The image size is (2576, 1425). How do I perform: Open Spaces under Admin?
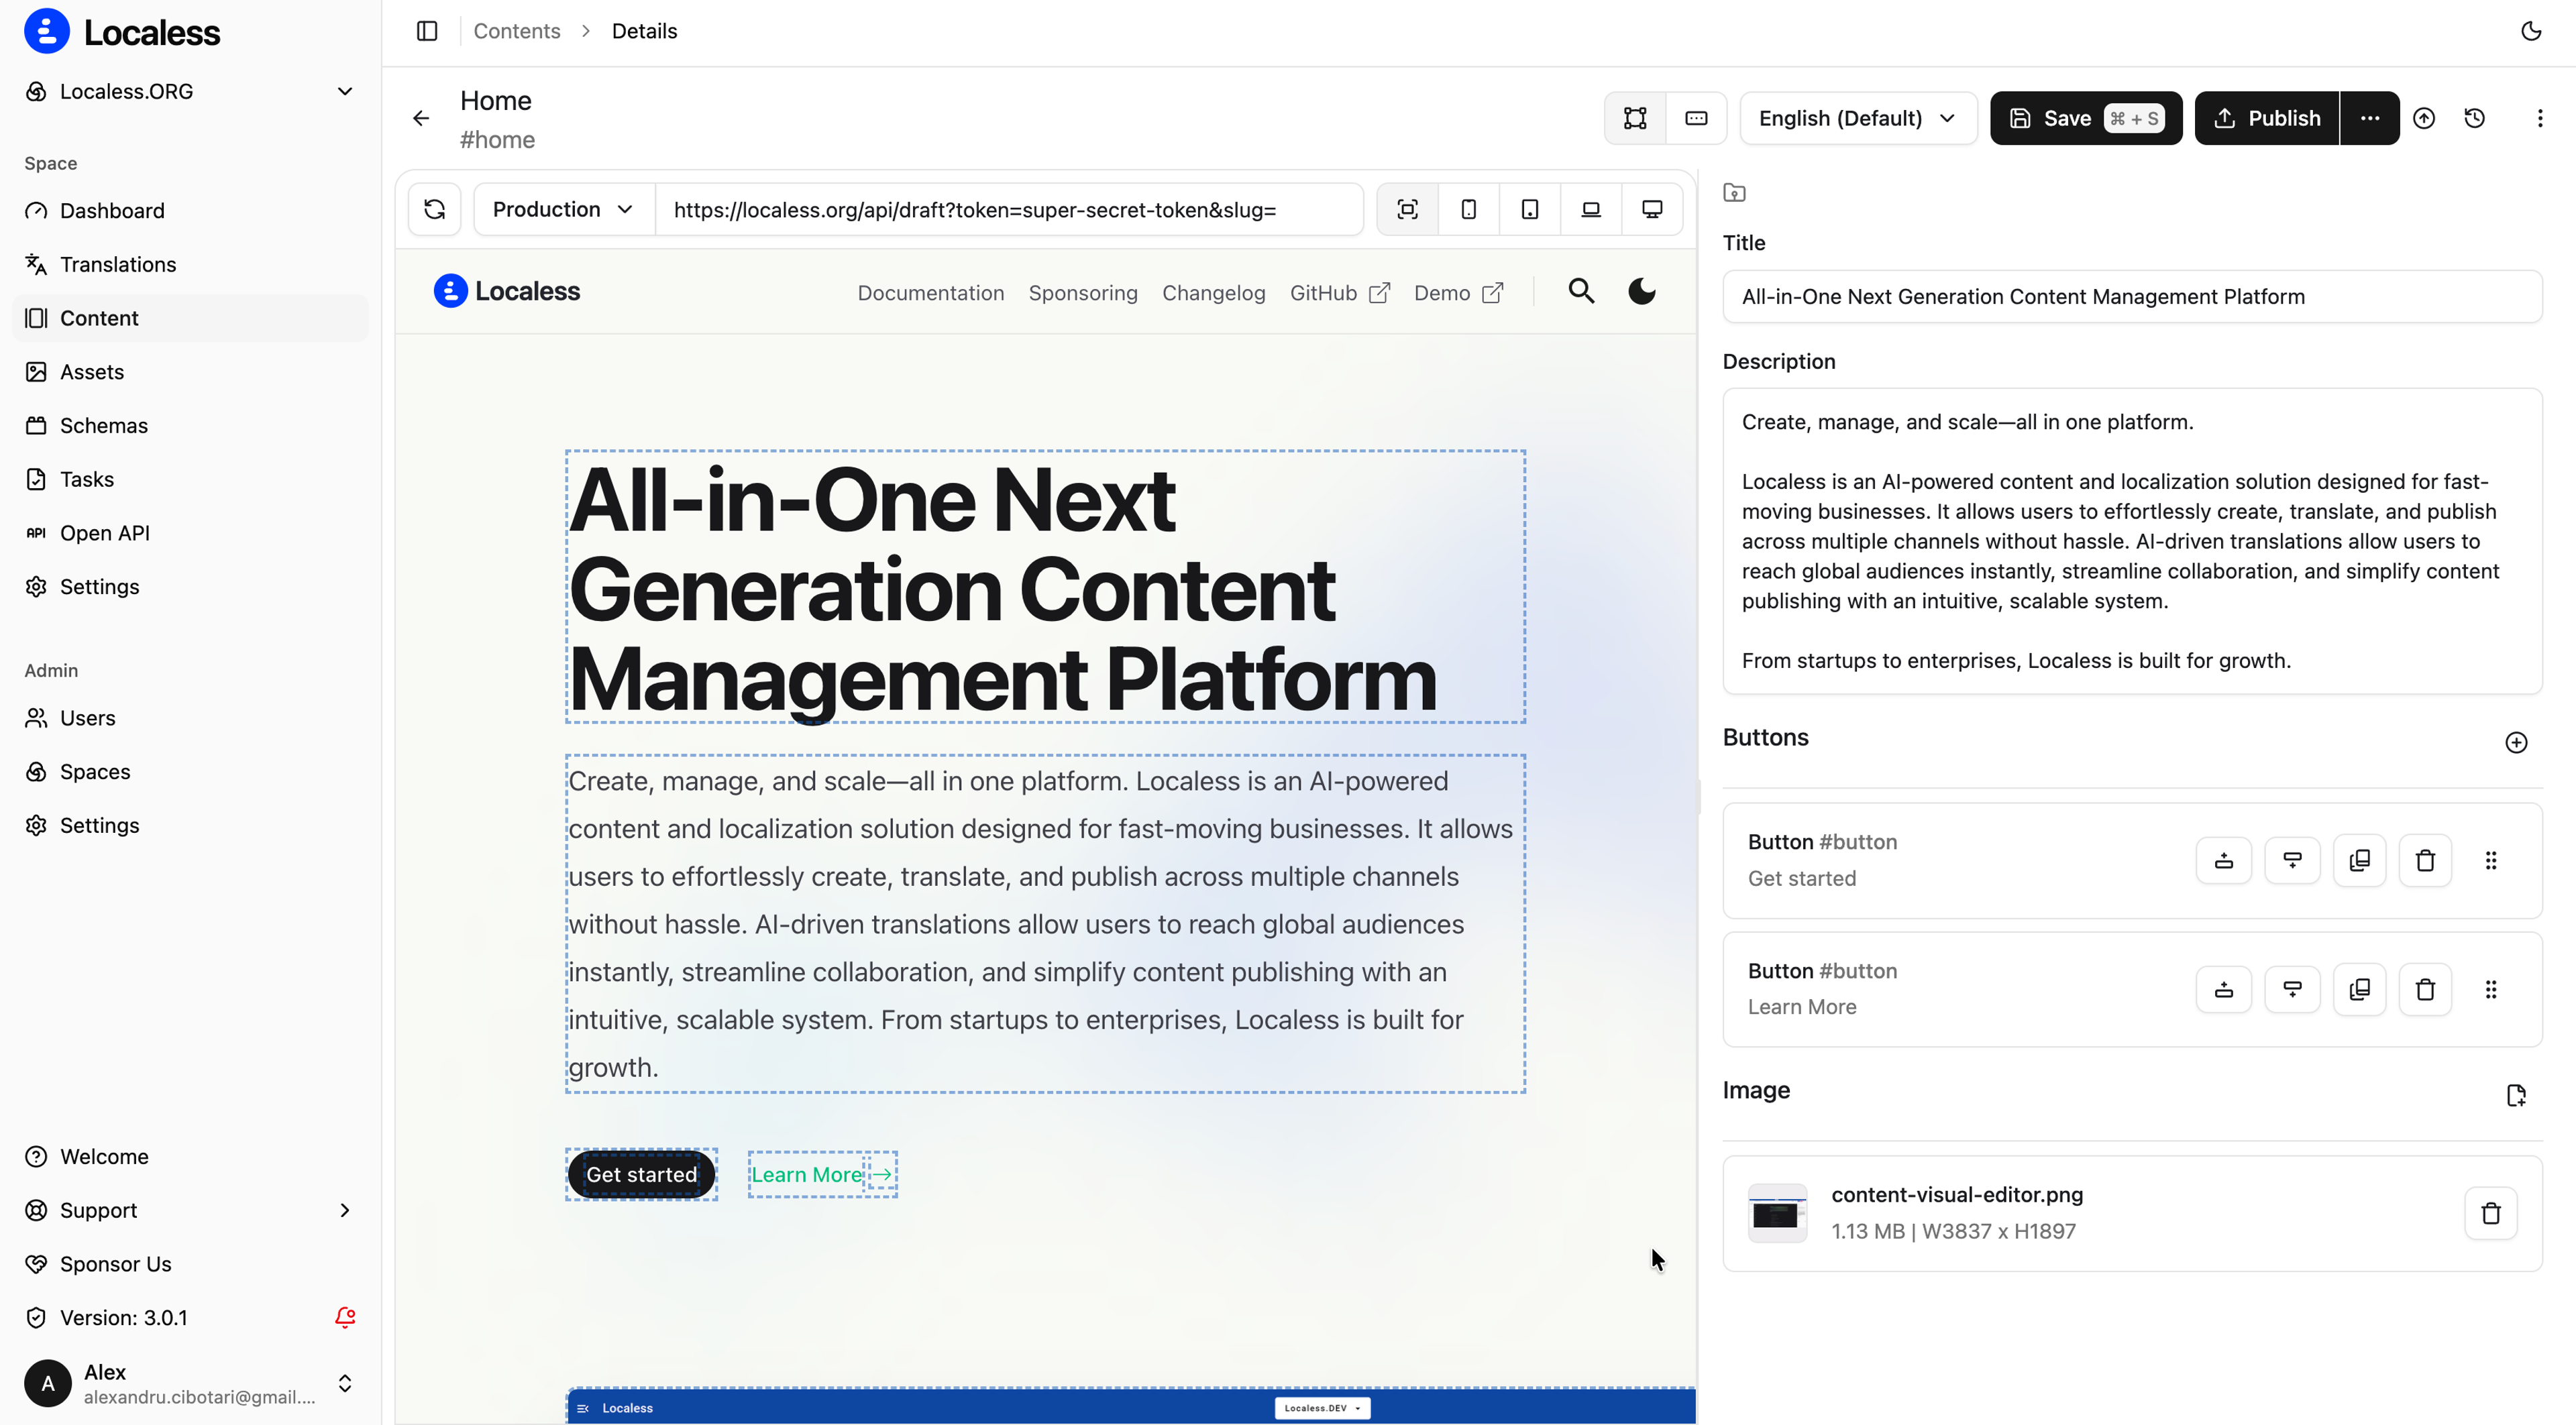click(190, 771)
